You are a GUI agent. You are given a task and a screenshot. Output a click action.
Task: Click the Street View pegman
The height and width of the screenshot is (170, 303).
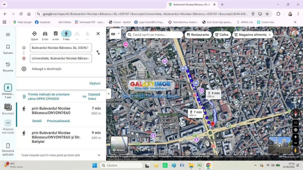click(x=295, y=150)
